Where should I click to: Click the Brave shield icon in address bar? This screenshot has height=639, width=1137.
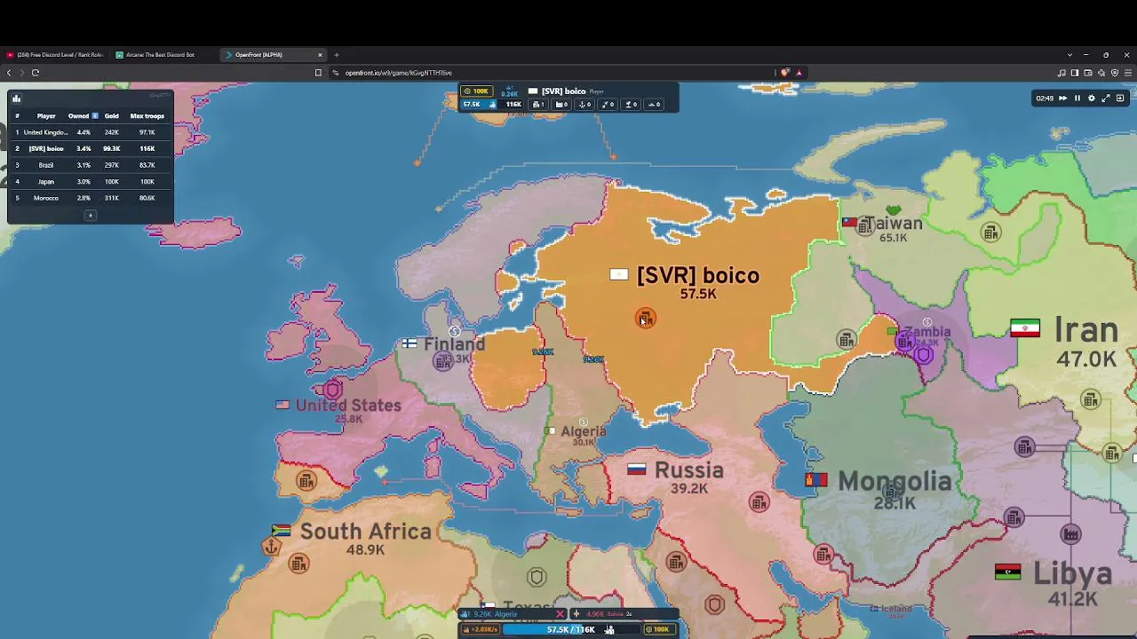[x=785, y=73]
